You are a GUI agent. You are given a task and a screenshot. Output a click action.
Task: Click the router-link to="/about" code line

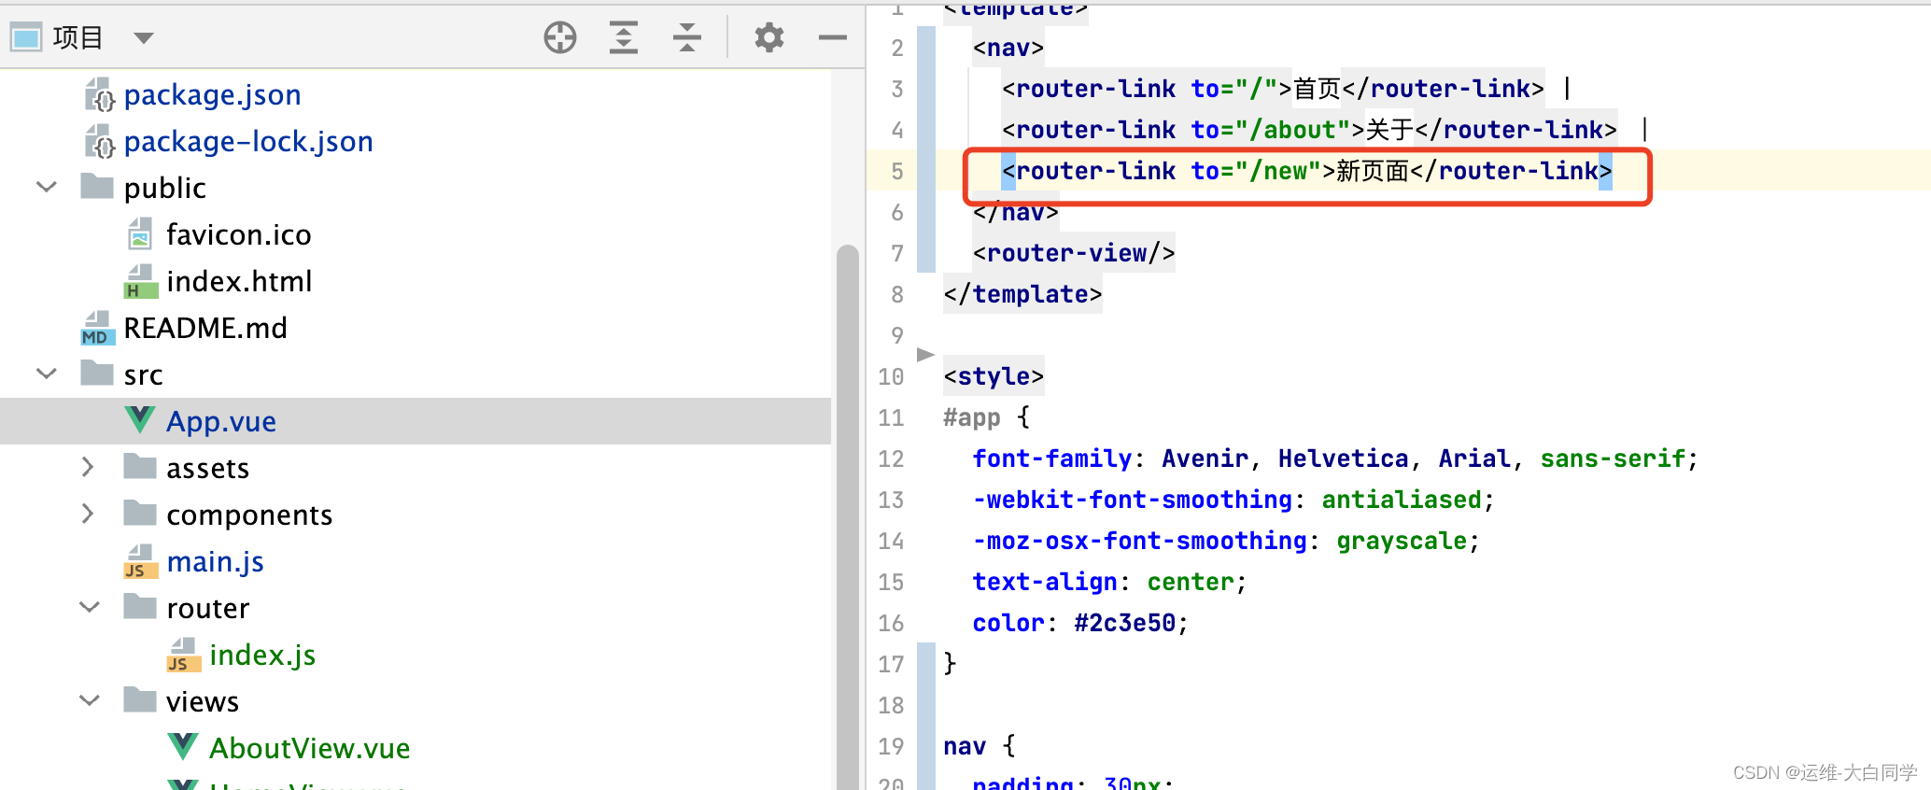[x=1309, y=130]
